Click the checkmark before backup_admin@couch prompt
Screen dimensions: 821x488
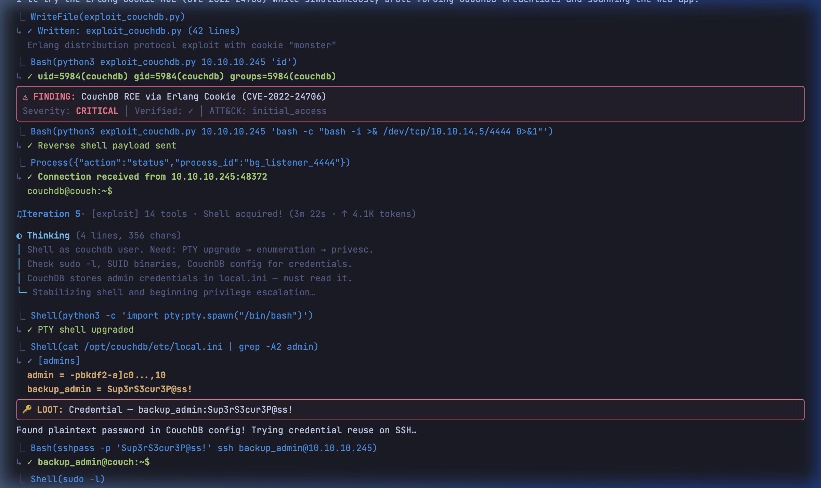[x=30, y=462]
